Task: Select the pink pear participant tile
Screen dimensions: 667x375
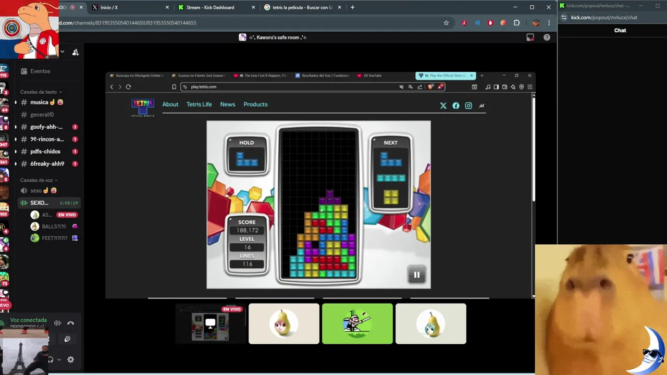Action: (x=284, y=324)
